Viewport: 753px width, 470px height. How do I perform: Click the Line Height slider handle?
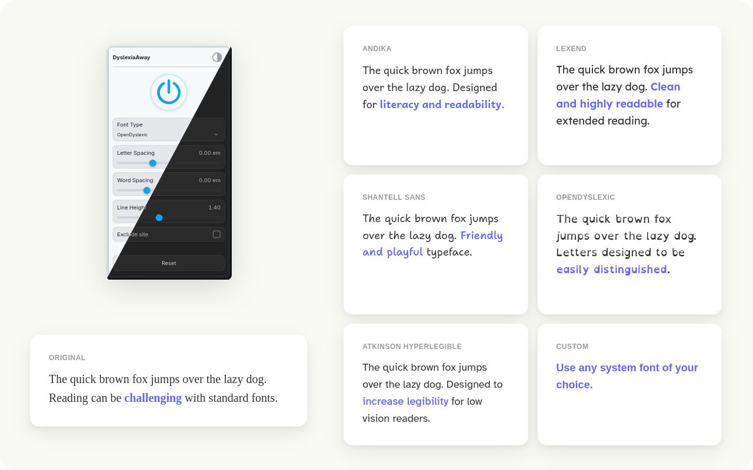[x=159, y=217]
